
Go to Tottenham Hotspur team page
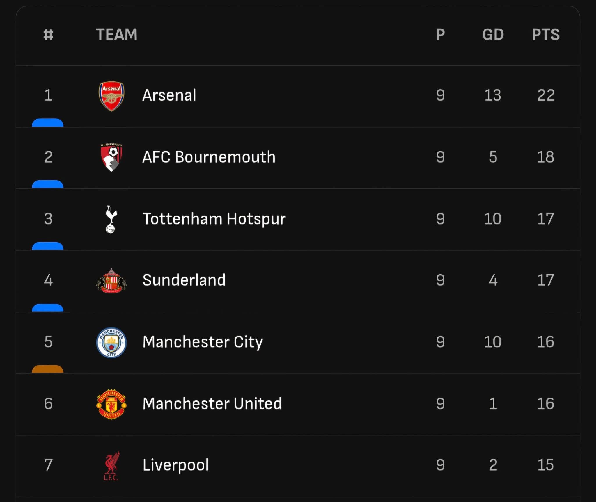(x=214, y=219)
